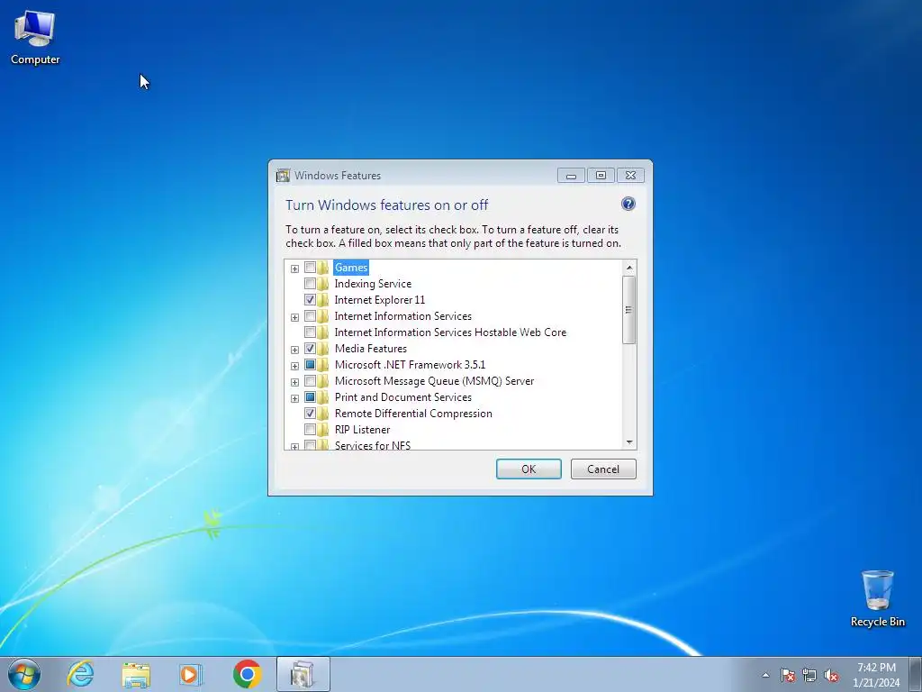Uncheck the Internet Explorer 11 checkbox

[x=310, y=300]
